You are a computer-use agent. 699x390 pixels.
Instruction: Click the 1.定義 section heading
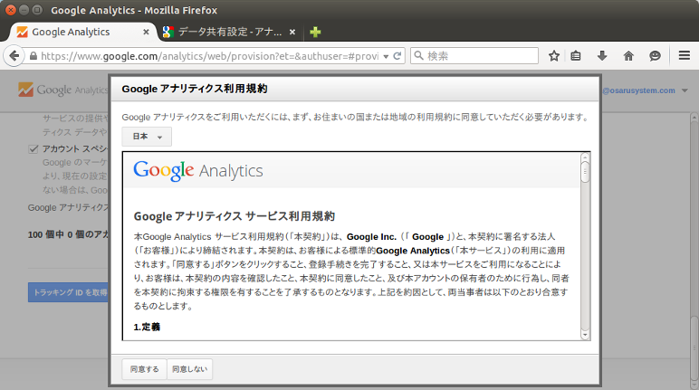click(x=147, y=328)
